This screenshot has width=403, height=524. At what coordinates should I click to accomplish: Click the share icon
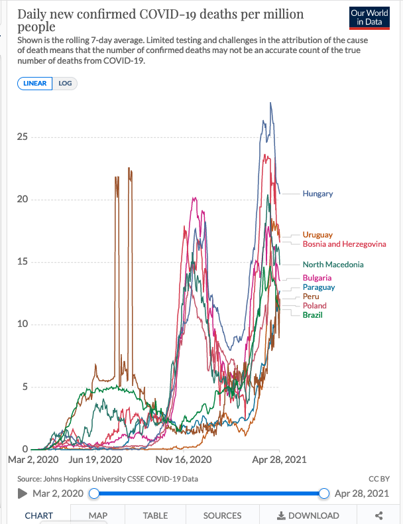[x=378, y=515]
